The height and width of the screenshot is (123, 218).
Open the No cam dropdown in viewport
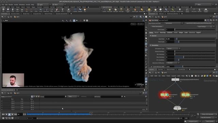(140, 24)
